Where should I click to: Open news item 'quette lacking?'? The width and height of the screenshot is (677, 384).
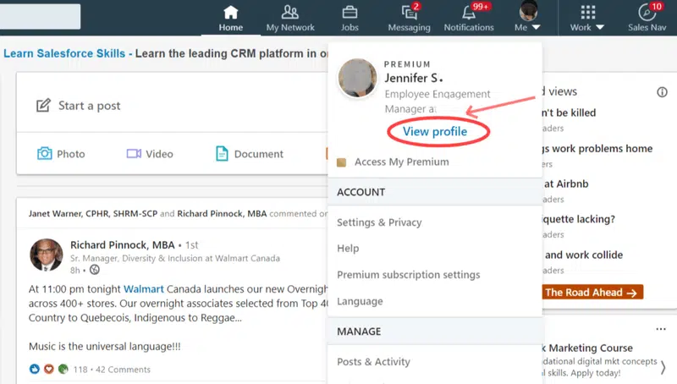click(579, 219)
